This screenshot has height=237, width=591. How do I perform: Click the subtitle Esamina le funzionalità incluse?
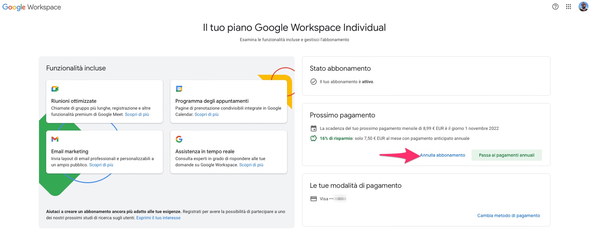tap(294, 40)
